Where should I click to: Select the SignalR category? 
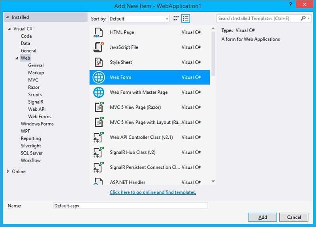[x=36, y=102]
